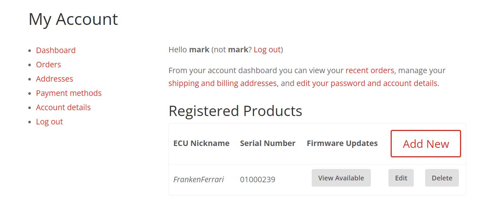Select Payment methods in the sidebar
The image size is (478, 202).
[69, 93]
